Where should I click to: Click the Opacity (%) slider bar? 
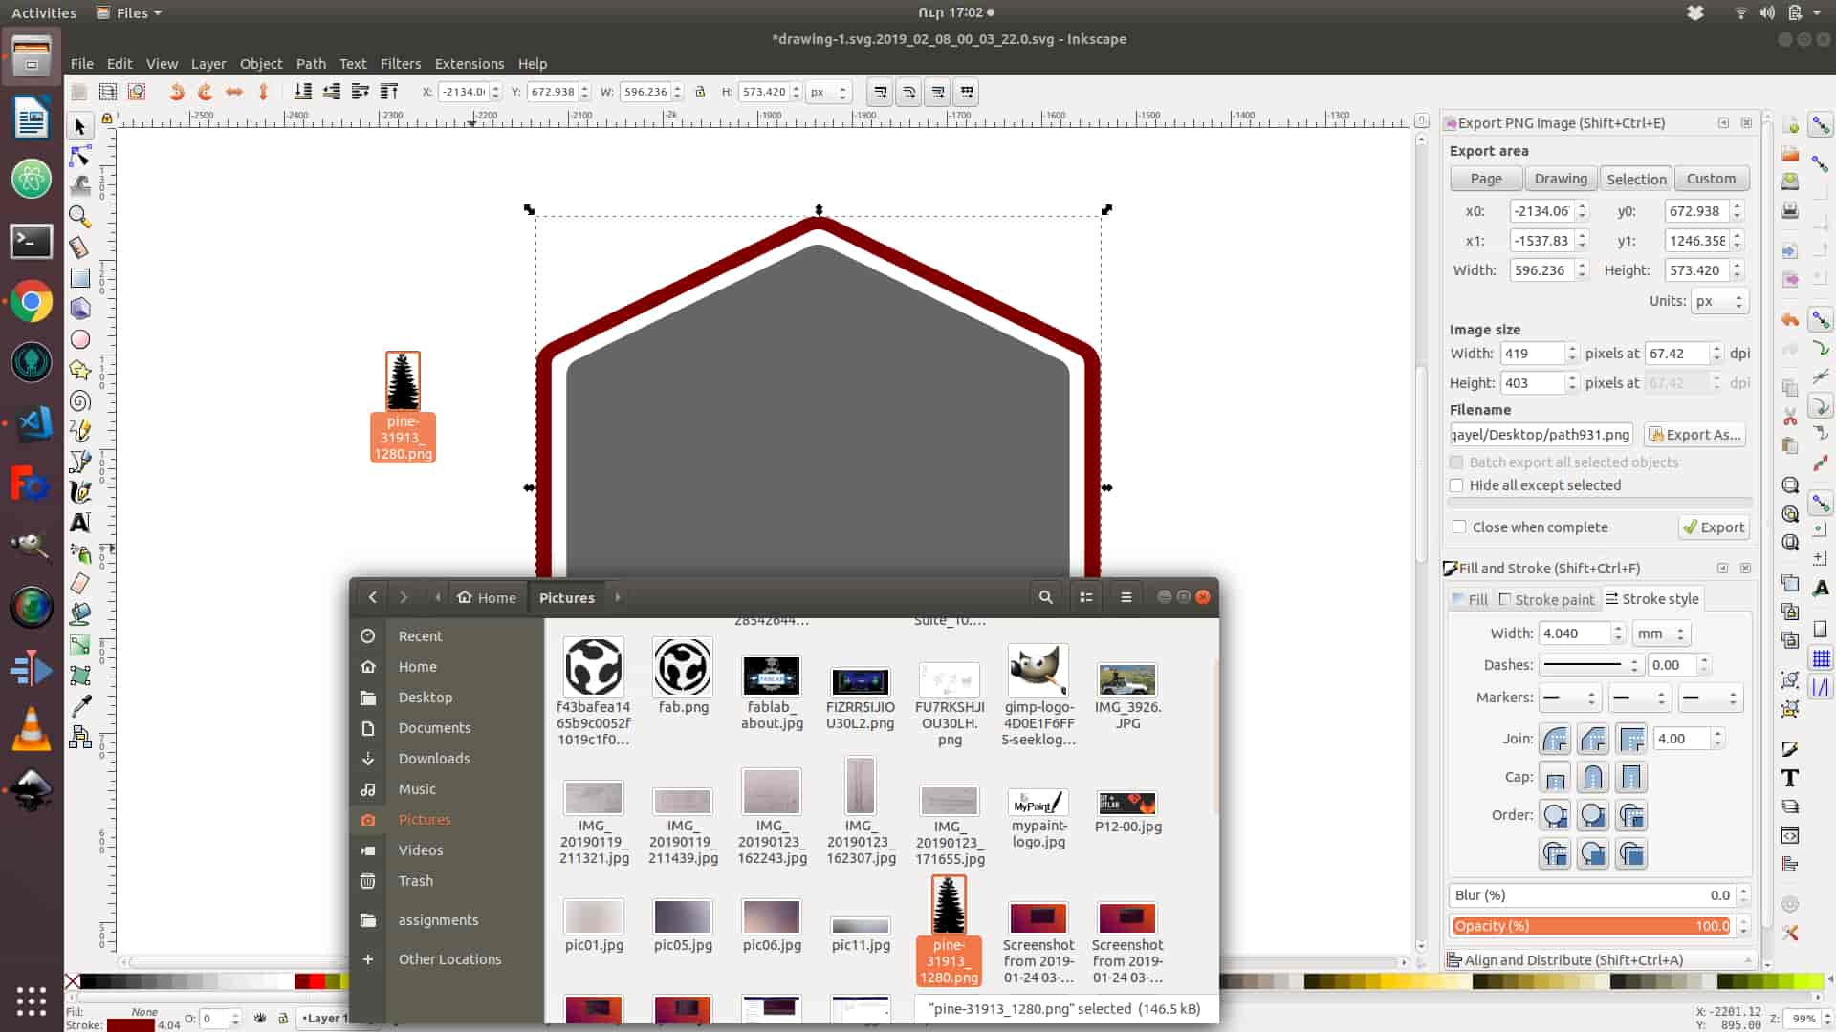[x=1590, y=926]
